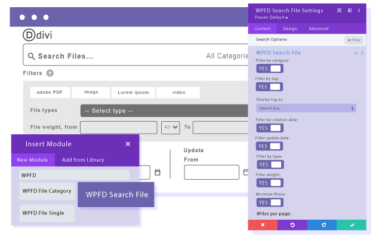376x237 pixels.
Task: Toggle Filter update date switch
Action: point(269,146)
